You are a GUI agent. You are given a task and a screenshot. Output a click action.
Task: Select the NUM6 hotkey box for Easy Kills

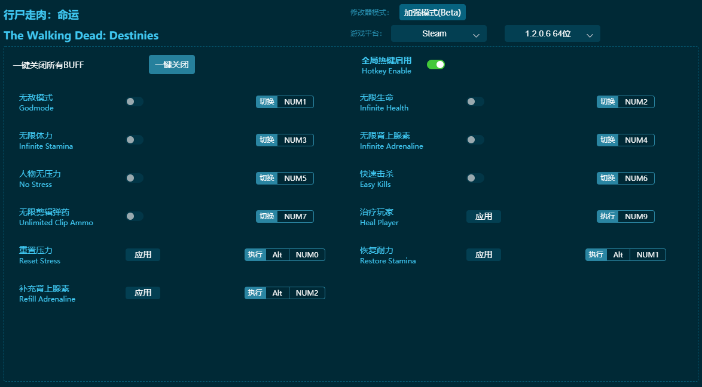(636, 178)
